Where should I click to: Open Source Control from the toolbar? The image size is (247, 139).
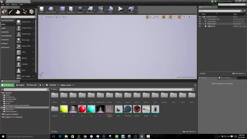[x=51, y=10]
